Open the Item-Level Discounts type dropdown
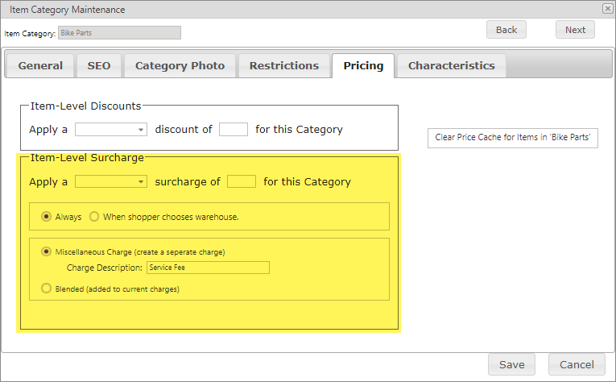The width and height of the screenshot is (616, 382). [x=111, y=129]
